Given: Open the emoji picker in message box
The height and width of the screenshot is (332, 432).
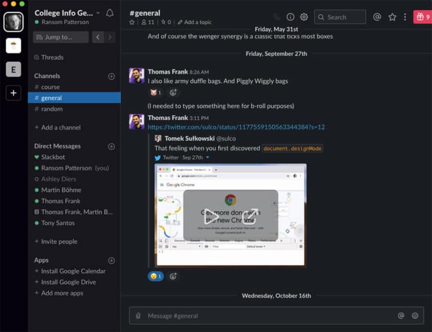Looking at the screenshot, I should pyautogui.click(x=415, y=316).
